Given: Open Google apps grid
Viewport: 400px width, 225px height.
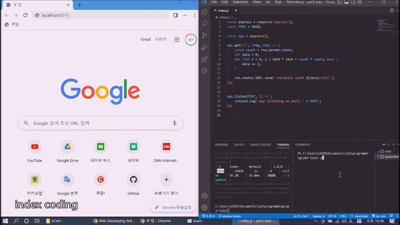Looking at the screenshot, I should 176,39.
